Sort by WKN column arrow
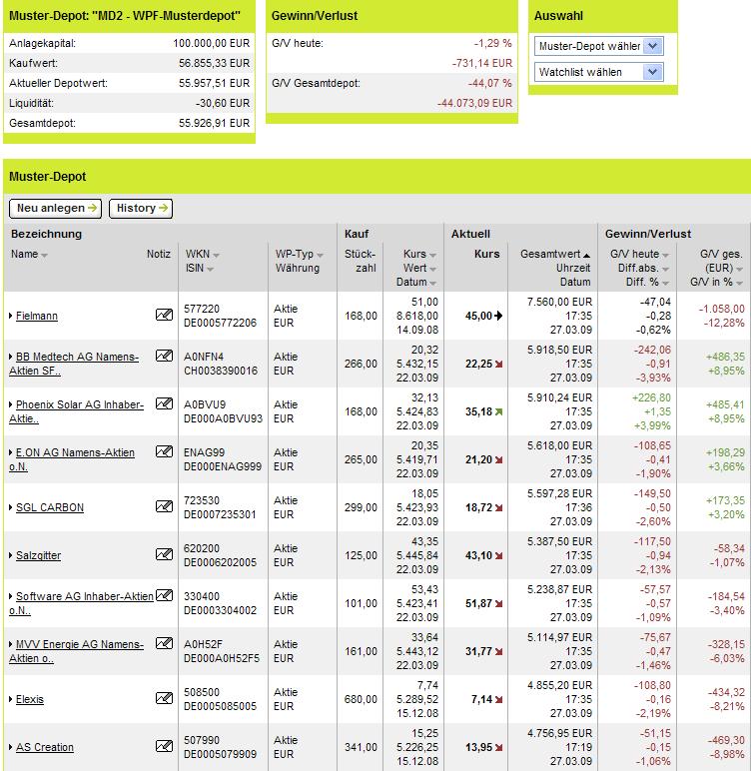751x771 pixels. coord(216,256)
